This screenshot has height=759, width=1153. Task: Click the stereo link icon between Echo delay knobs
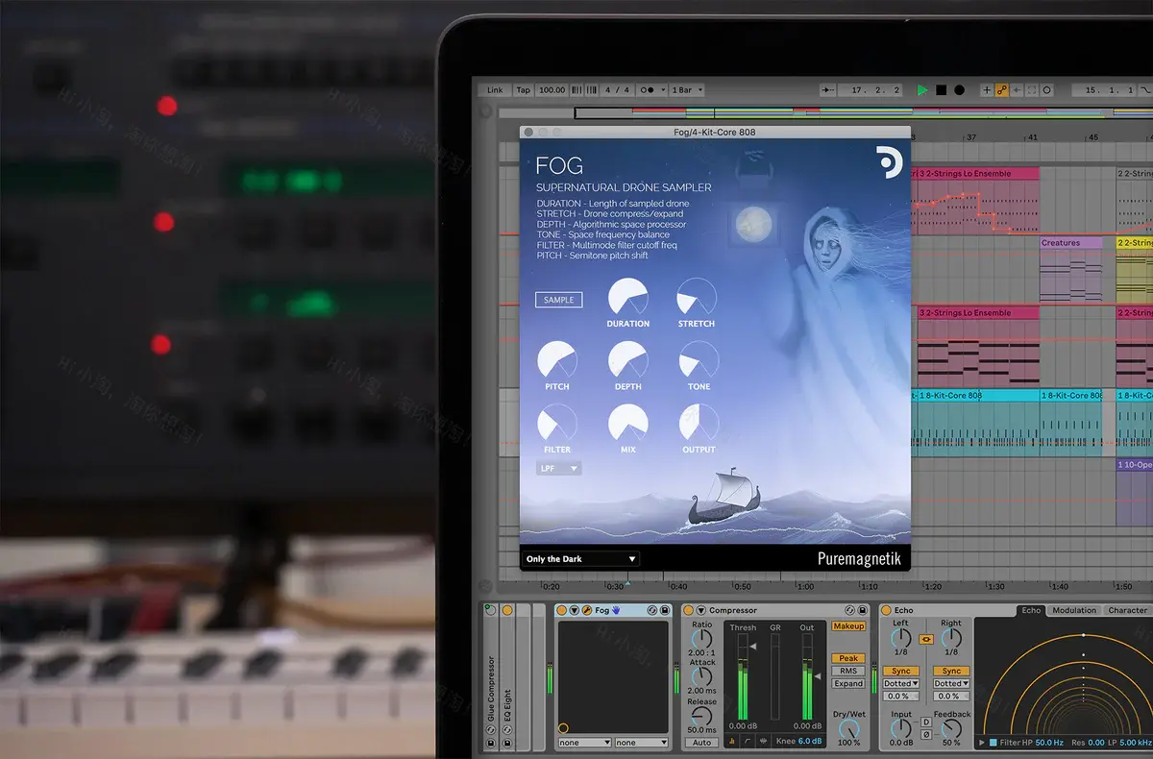point(926,639)
